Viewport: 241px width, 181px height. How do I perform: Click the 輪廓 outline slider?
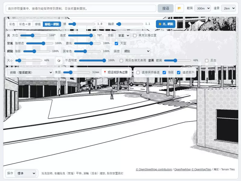click(130, 24)
